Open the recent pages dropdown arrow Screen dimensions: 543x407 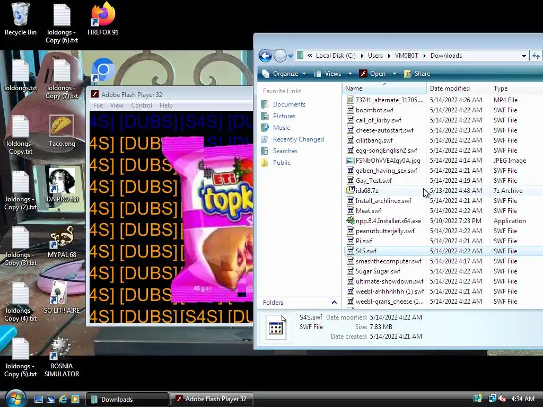point(291,56)
